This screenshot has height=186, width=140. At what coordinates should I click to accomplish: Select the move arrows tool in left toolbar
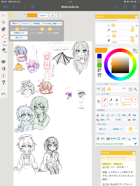3,22
